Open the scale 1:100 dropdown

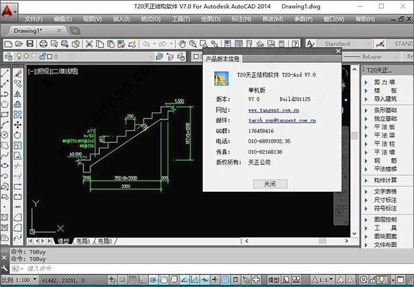click(x=35, y=279)
